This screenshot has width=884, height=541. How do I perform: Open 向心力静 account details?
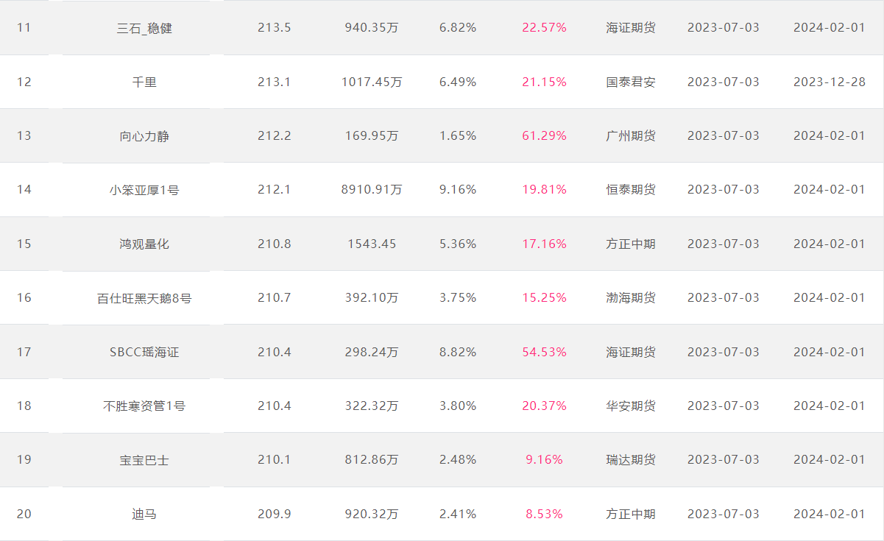[x=144, y=136]
